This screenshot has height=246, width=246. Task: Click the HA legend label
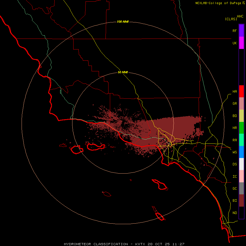point(235,92)
